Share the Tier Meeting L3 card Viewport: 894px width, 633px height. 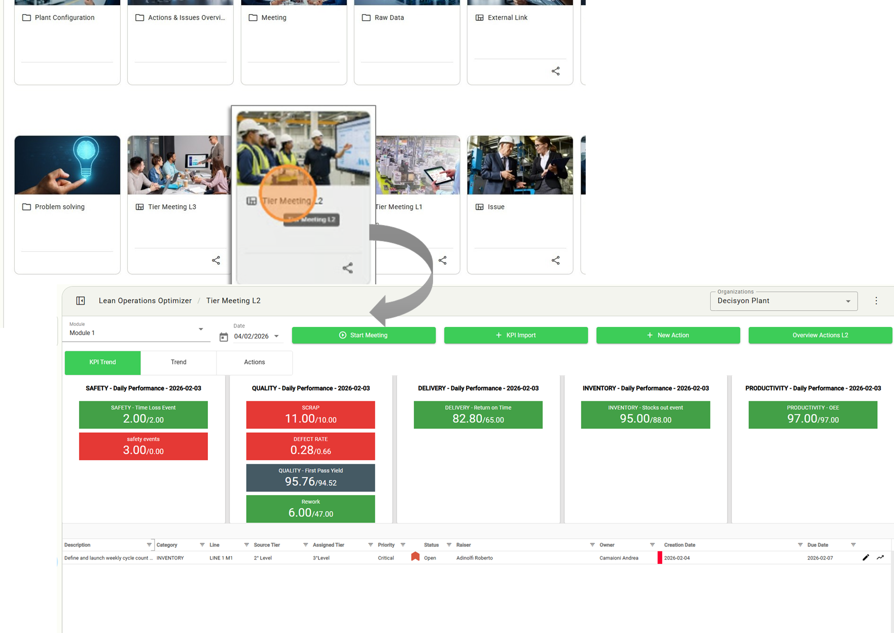(216, 260)
